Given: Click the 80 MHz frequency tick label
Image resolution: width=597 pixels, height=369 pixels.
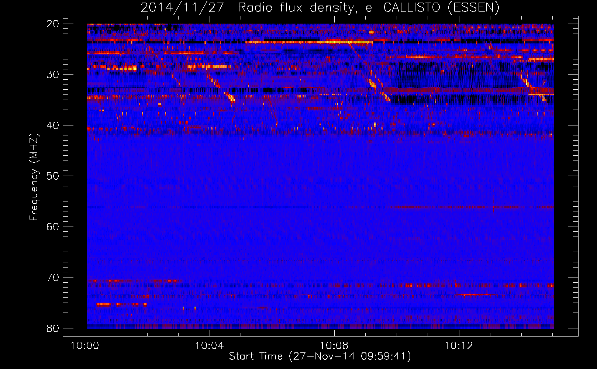Looking at the screenshot, I should 53,328.
